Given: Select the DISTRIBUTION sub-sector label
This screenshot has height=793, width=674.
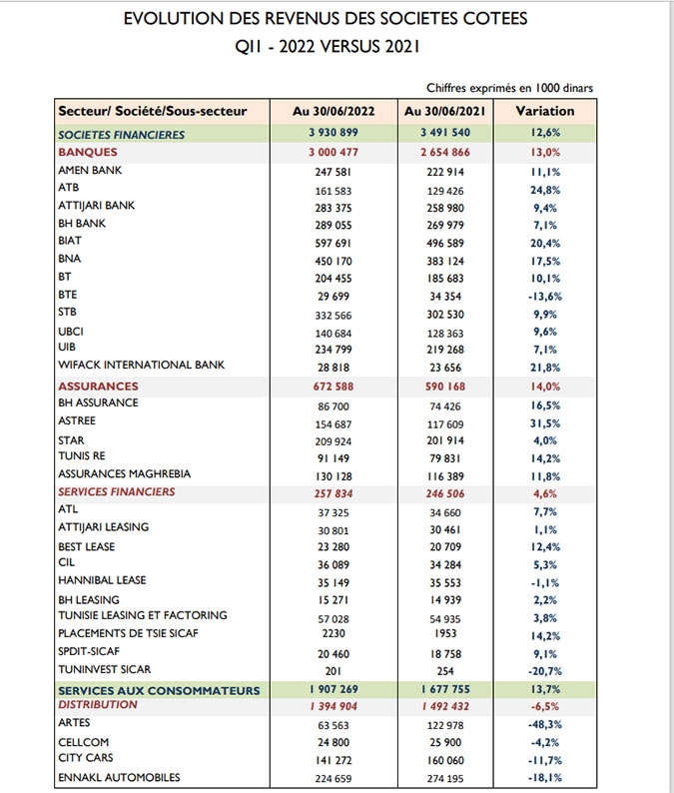Looking at the screenshot, I should pos(98,705).
